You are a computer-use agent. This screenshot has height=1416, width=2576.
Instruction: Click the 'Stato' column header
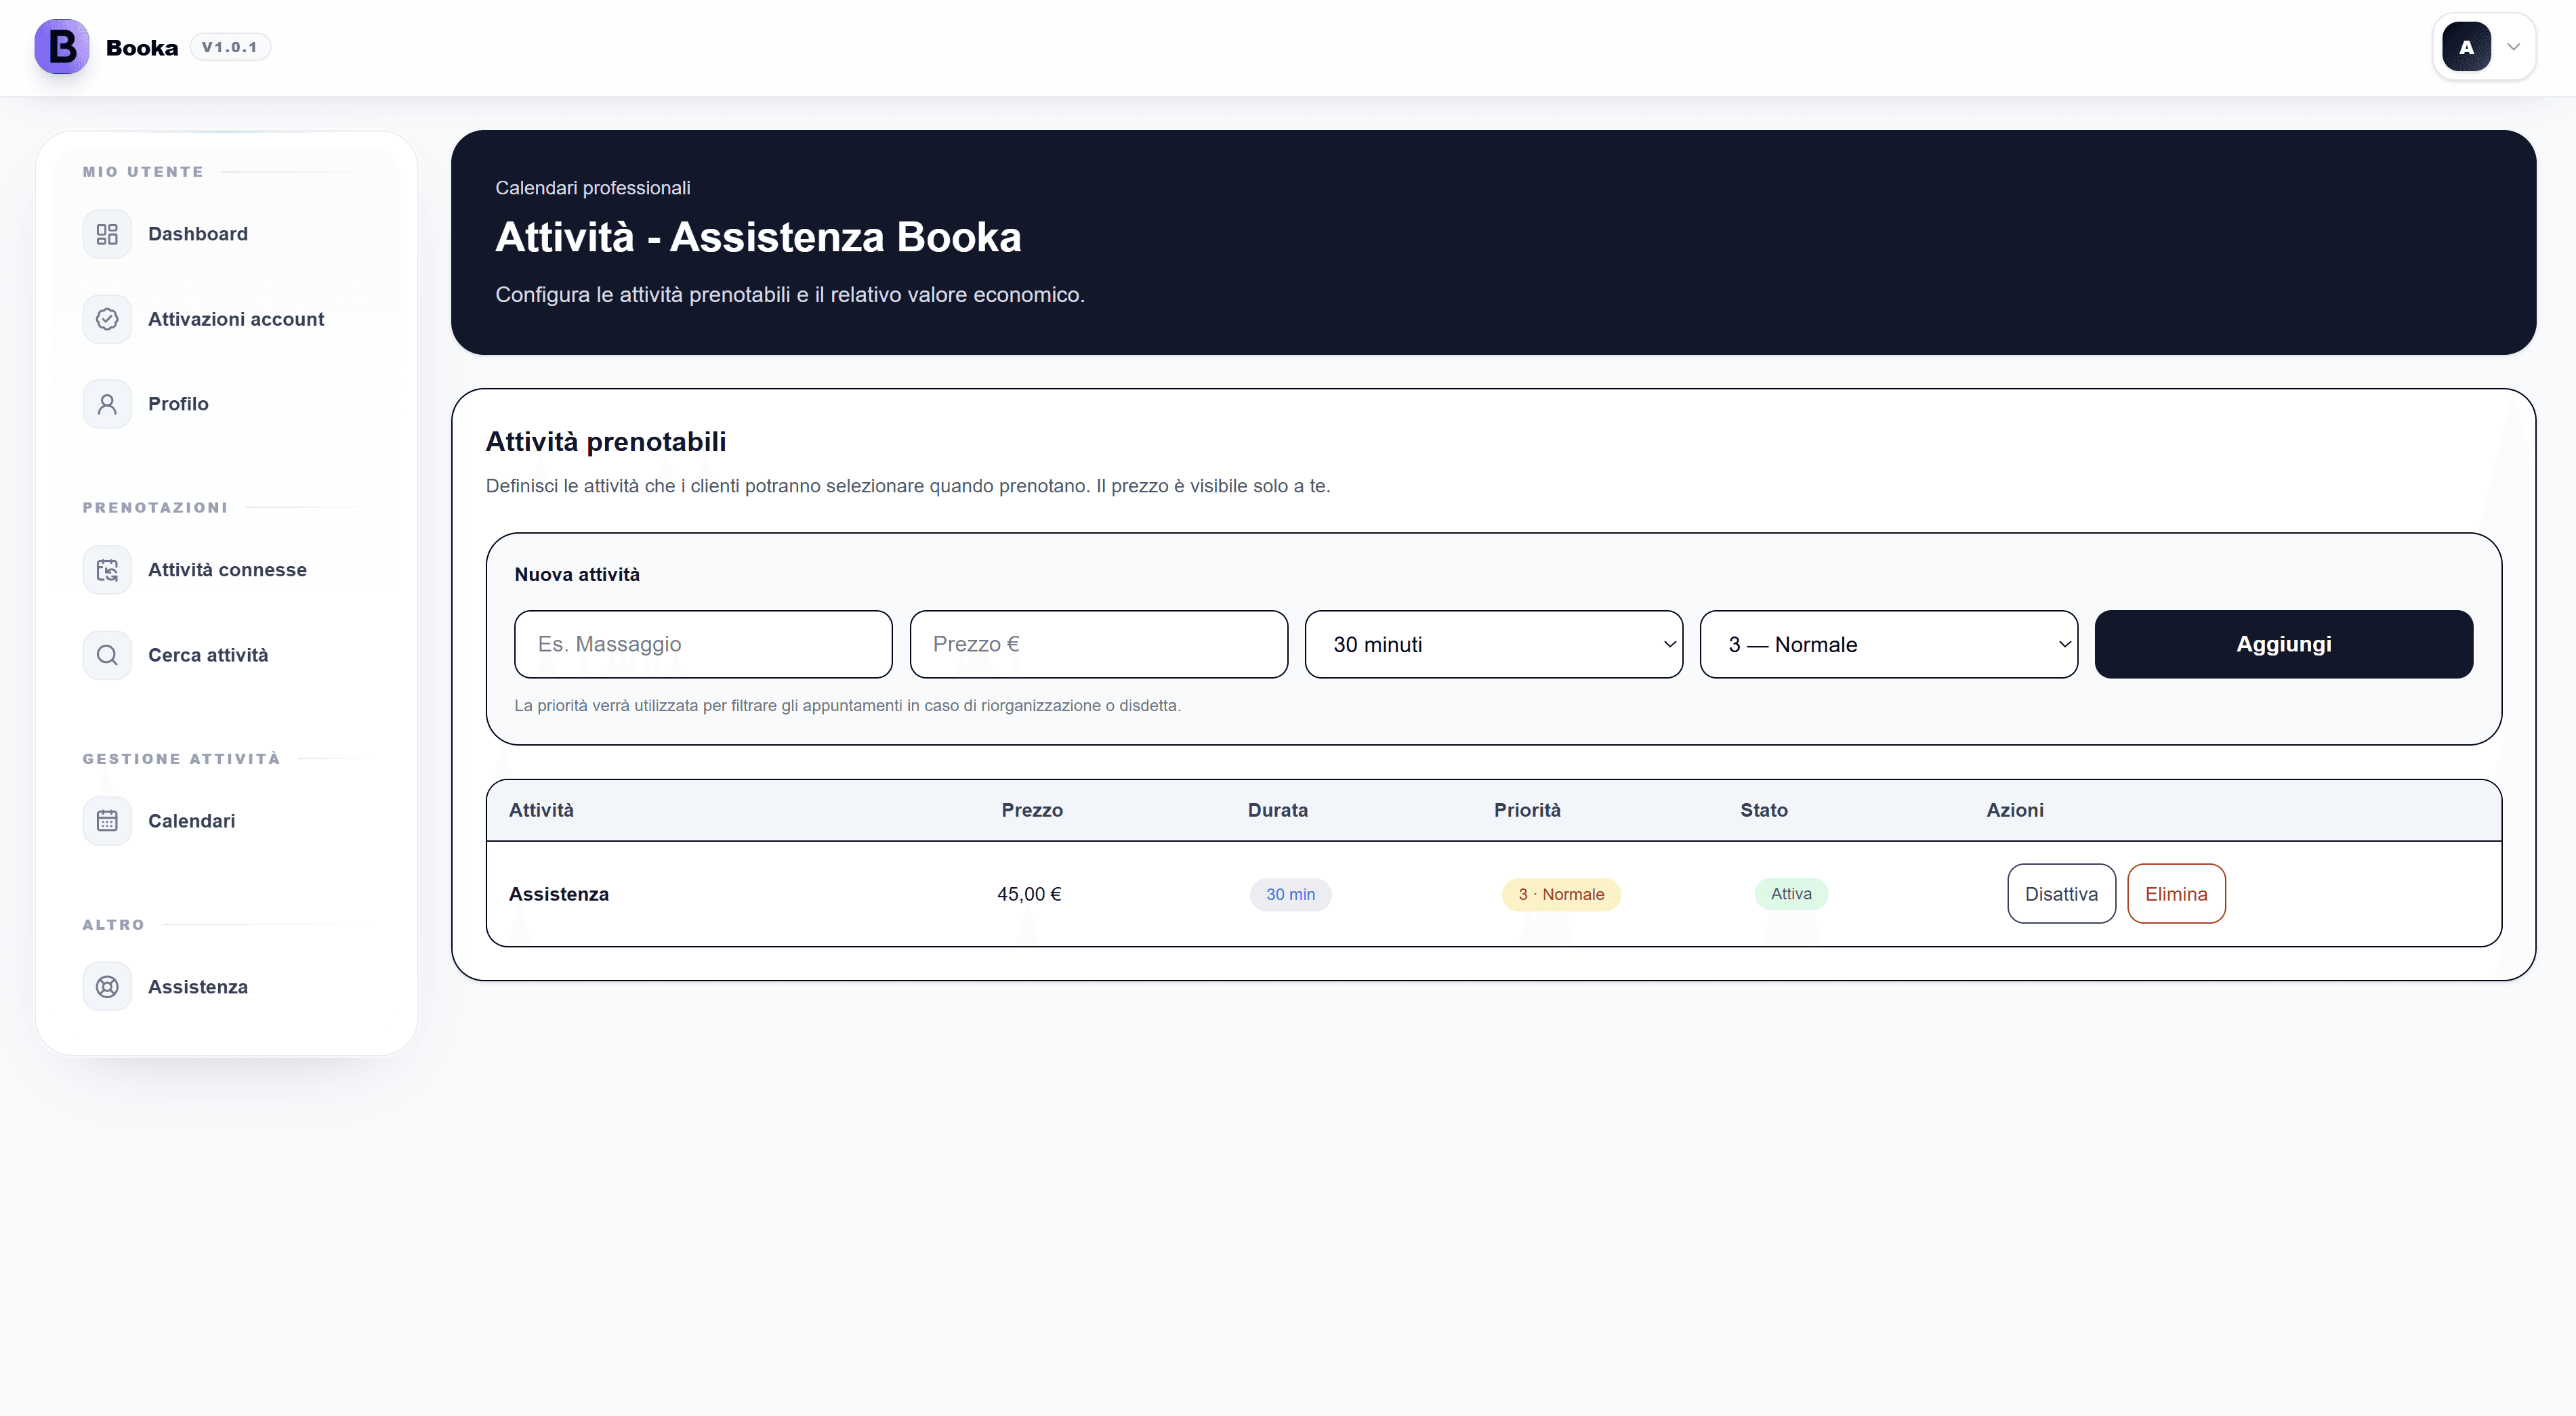[x=1763, y=809]
